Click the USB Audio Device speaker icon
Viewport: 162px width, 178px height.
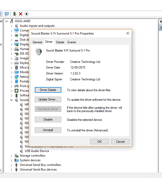pos(21,151)
